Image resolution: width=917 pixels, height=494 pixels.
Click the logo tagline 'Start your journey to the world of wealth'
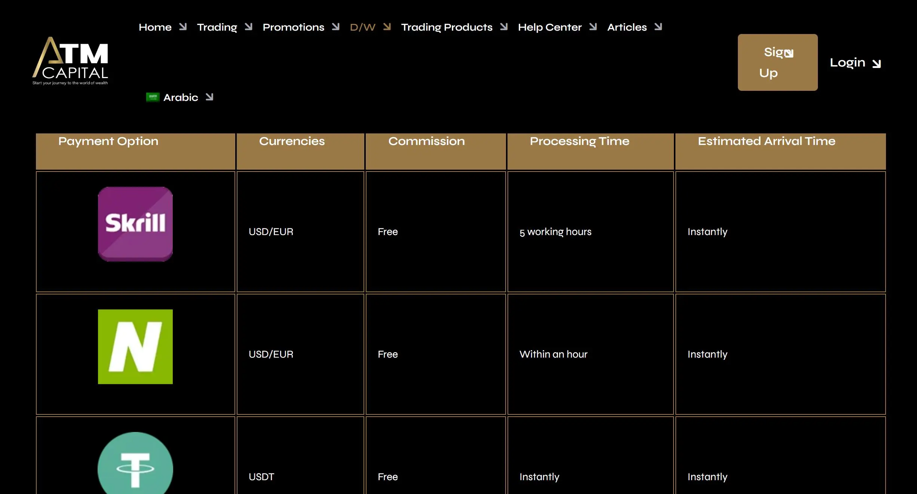click(x=70, y=83)
